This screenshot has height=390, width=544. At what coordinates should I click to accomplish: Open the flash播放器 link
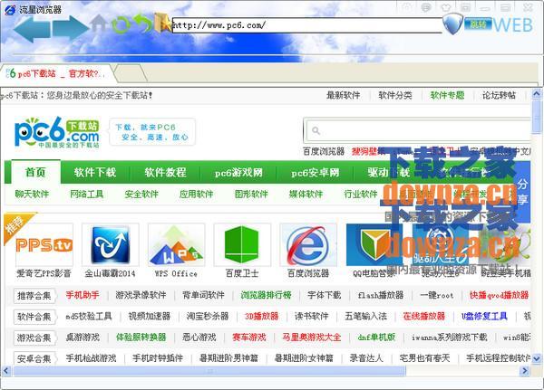click(381, 295)
